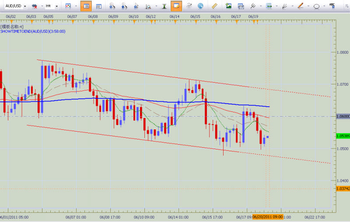Select the orange pencil trendline tool

click(x=301, y=6)
